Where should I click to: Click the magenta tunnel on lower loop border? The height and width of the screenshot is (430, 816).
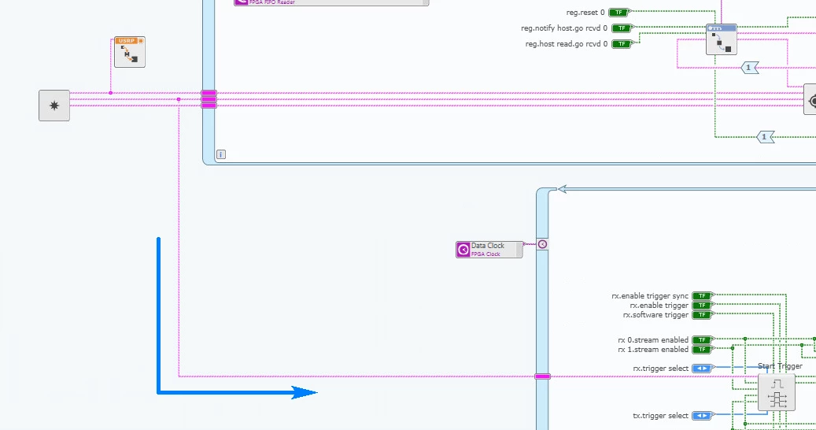click(542, 376)
